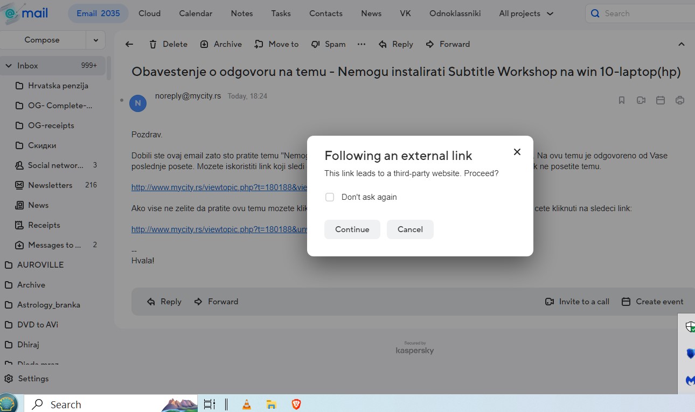Launch VLC from the taskbar
Image resolution: width=695 pixels, height=412 pixels.
246,404
